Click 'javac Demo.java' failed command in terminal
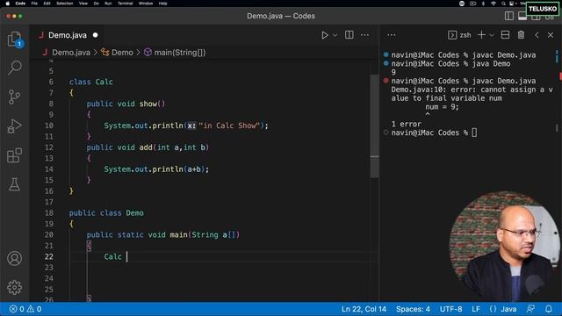Screen dimensions: 562x316 (x=504, y=81)
